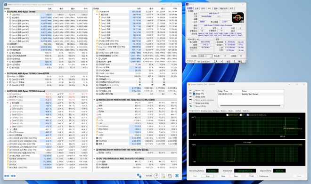Screen dimensions: 311x184
Task: Click the Save button in stability test
Action: 236,176
